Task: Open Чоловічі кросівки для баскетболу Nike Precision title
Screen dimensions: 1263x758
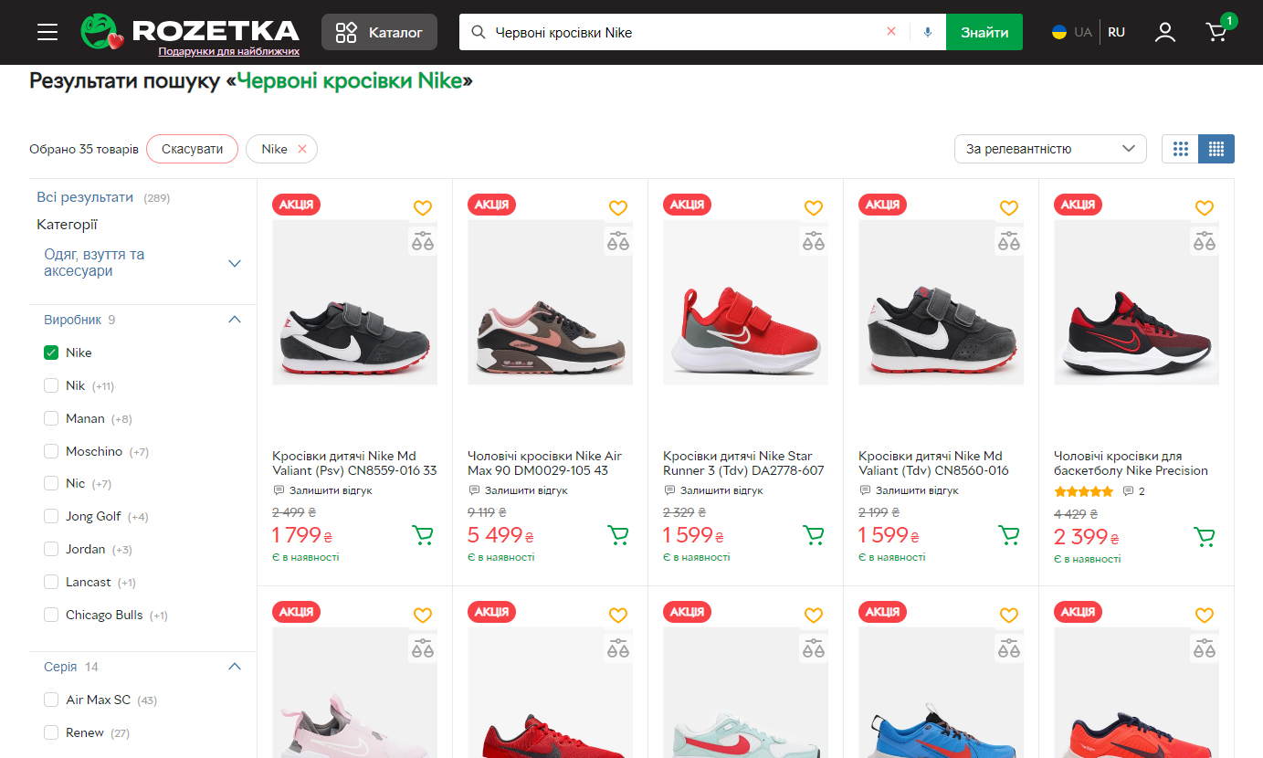Action: tap(1131, 463)
